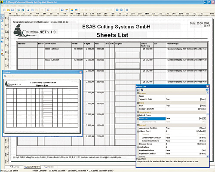Click the page thumbnail in Preview window
Image resolution: width=215 pixels, height=172 pixels.
click(42, 106)
